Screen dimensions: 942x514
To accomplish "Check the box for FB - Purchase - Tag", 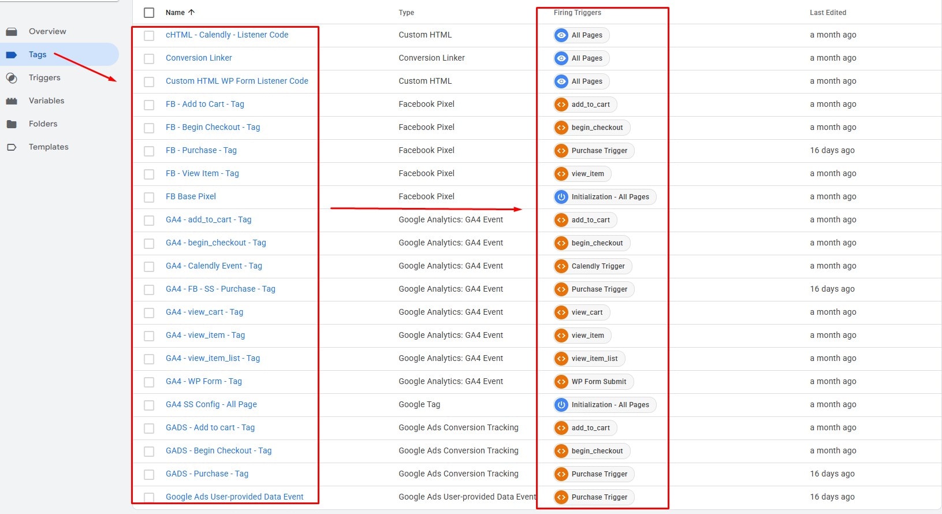I will tap(149, 151).
